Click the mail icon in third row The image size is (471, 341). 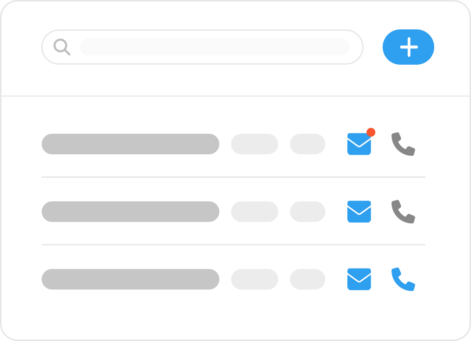(x=359, y=279)
